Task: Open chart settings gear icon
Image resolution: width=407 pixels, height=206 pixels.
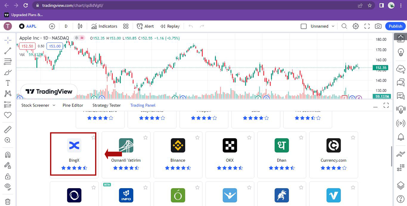Action: point(356,26)
